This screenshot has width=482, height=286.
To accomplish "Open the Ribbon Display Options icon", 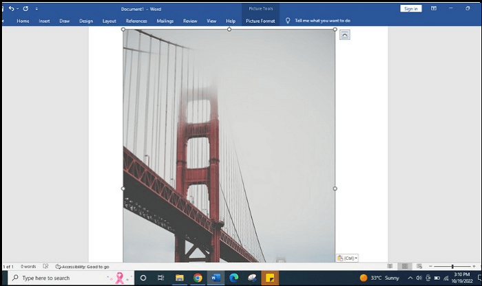I will 433,9.
